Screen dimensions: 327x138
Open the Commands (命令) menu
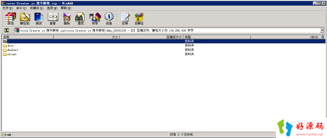[x=21, y=8]
